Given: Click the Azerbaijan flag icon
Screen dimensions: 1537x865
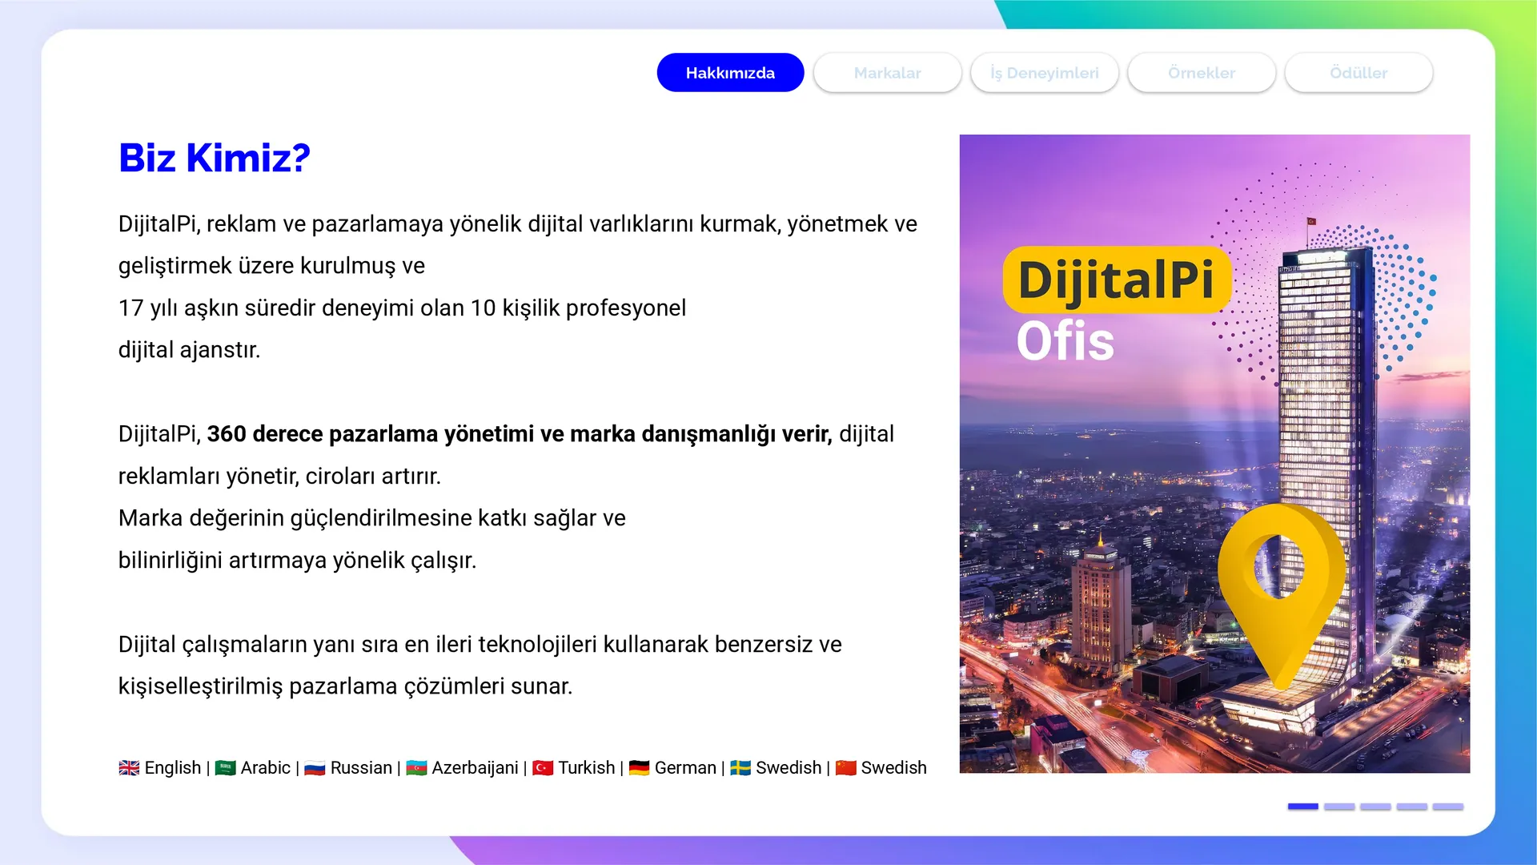Looking at the screenshot, I should 416,768.
